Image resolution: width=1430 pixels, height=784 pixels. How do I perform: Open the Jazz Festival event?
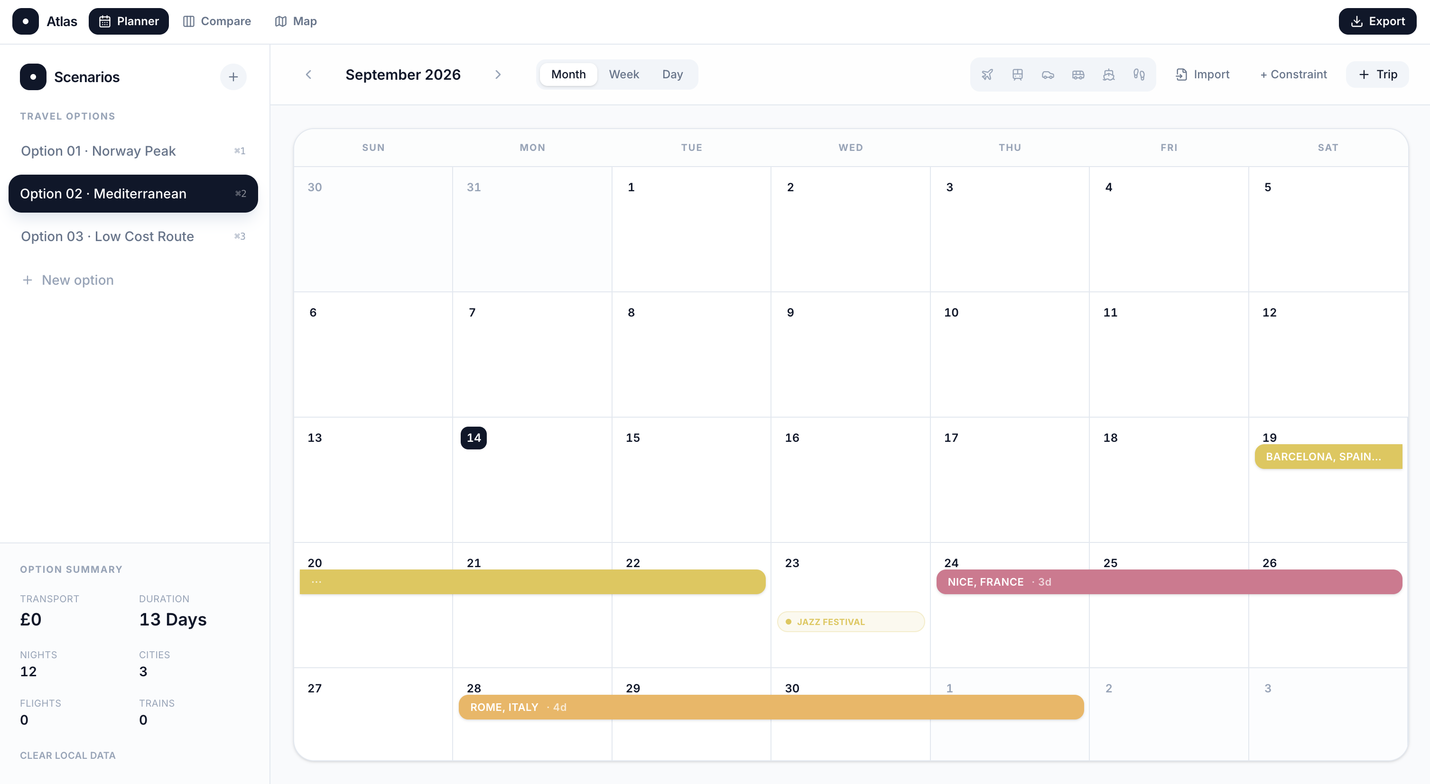pyautogui.click(x=850, y=622)
